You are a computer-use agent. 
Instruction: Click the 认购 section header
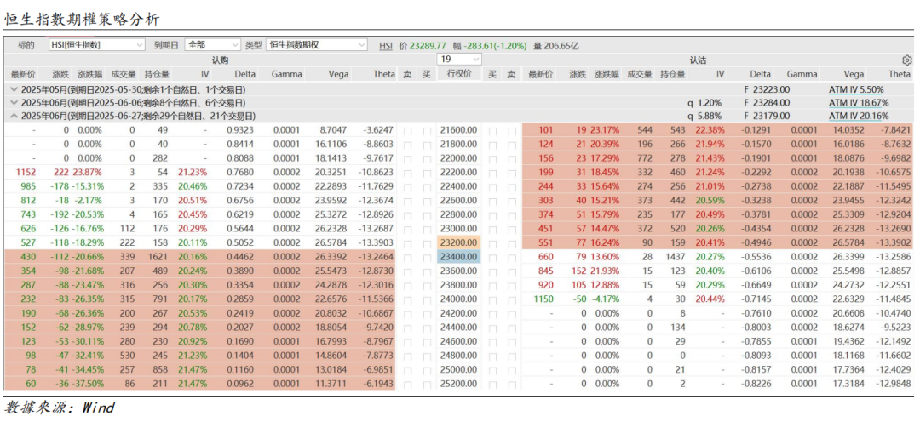[x=220, y=60]
